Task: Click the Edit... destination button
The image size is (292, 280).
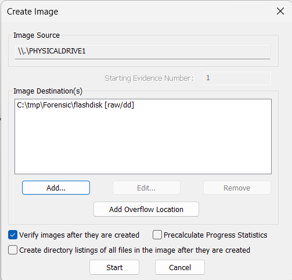Action: point(146,188)
